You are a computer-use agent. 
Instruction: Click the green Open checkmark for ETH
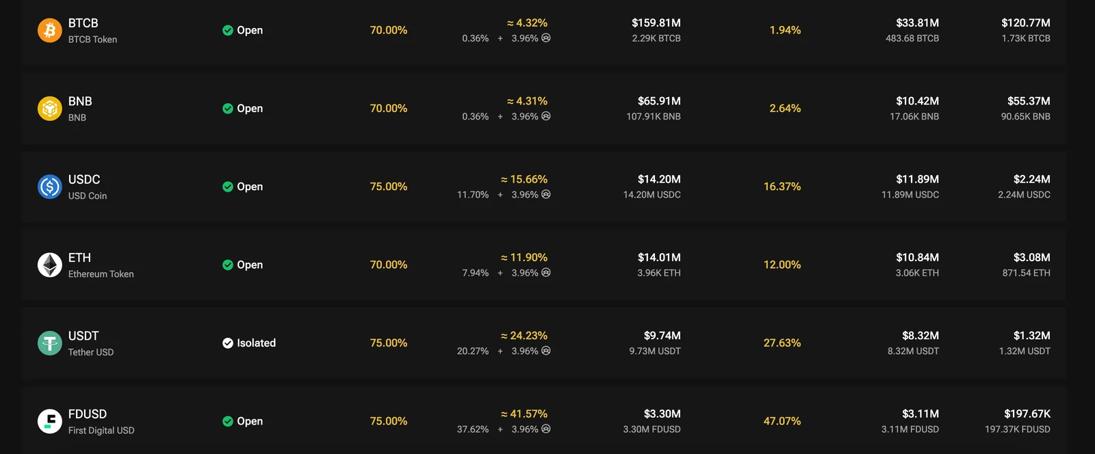pyautogui.click(x=228, y=265)
